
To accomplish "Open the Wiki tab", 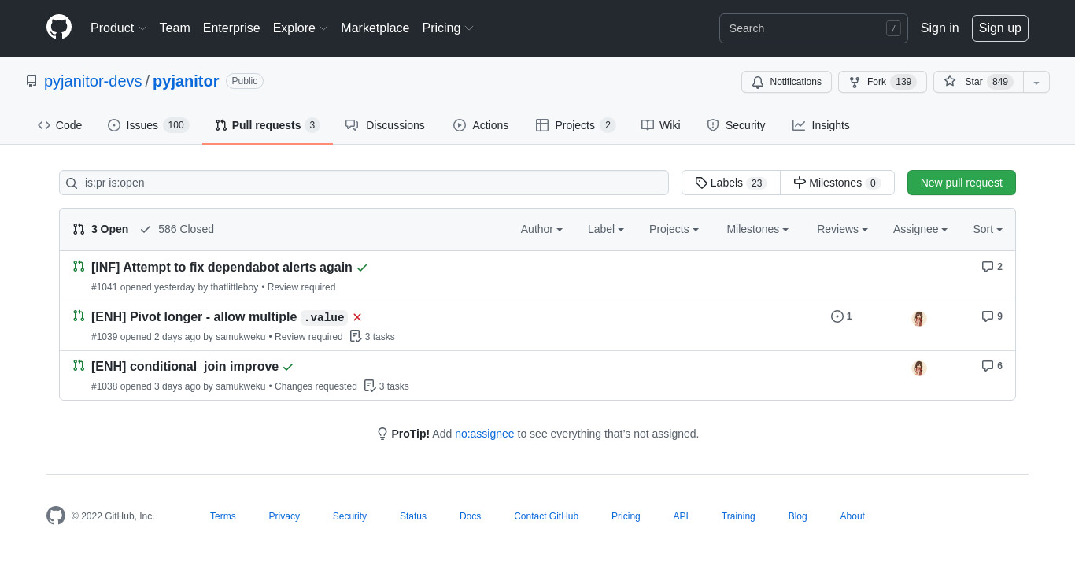I will 661,125.
